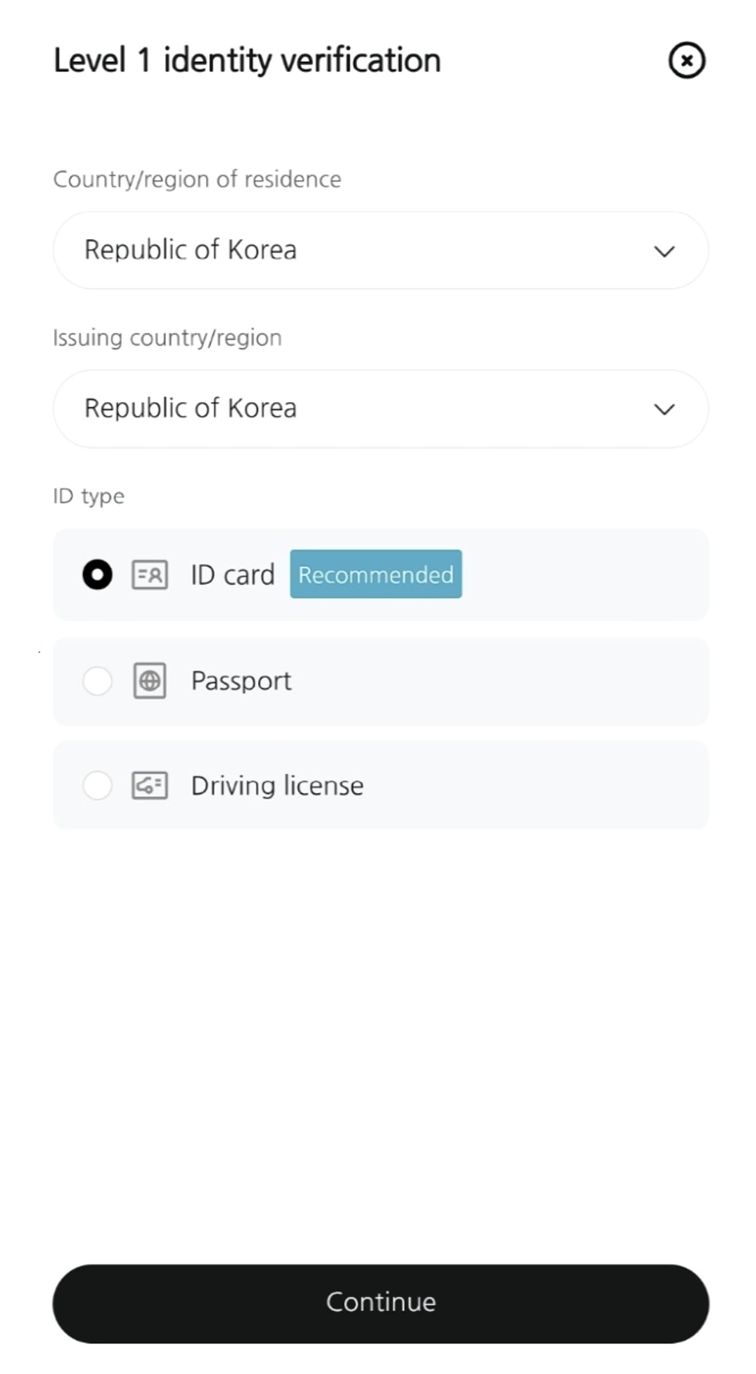
Task: Click the passport globe icon
Action: point(150,680)
